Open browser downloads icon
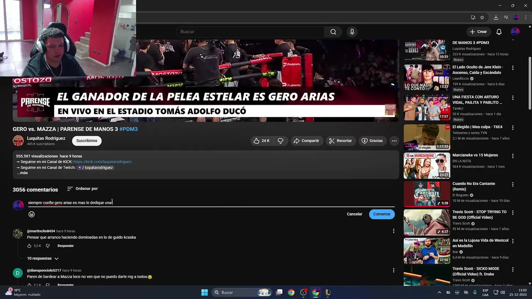The height and width of the screenshot is (299, 532). 496,17
